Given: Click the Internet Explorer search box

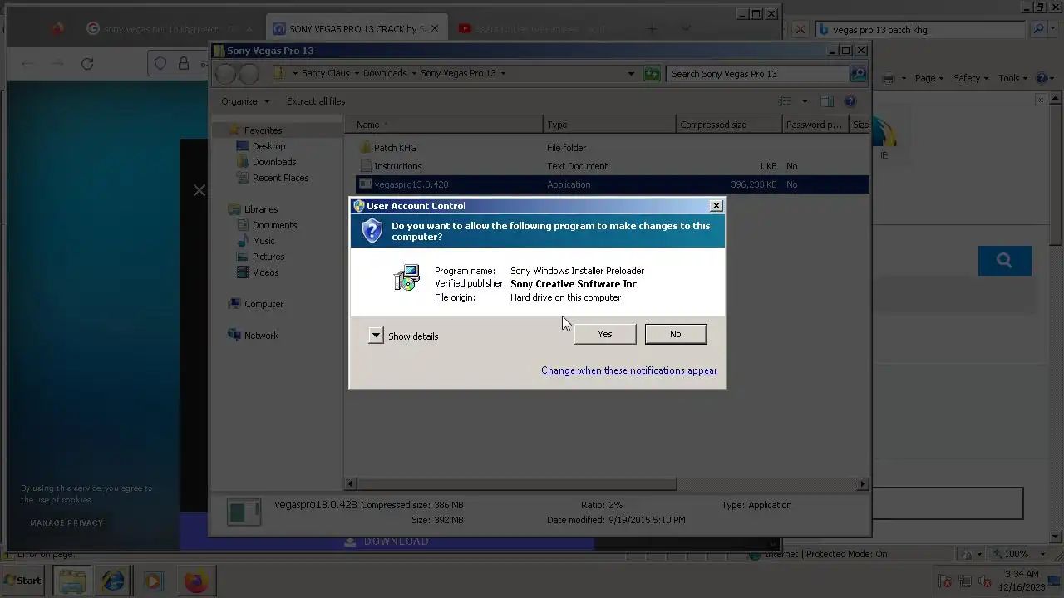Looking at the screenshot, I should [921, 29].
